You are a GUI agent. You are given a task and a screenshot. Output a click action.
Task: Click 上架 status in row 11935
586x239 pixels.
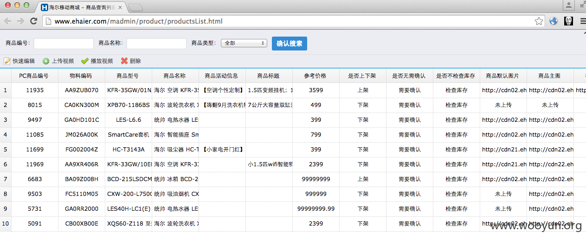point(363,90)
